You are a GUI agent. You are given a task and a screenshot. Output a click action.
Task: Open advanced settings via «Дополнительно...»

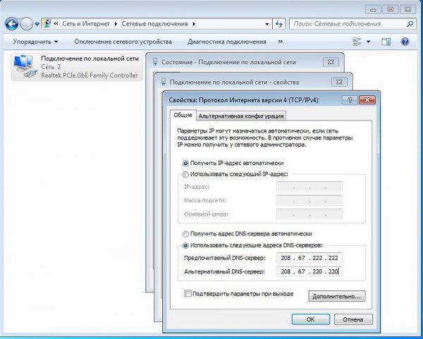[337, 296]
